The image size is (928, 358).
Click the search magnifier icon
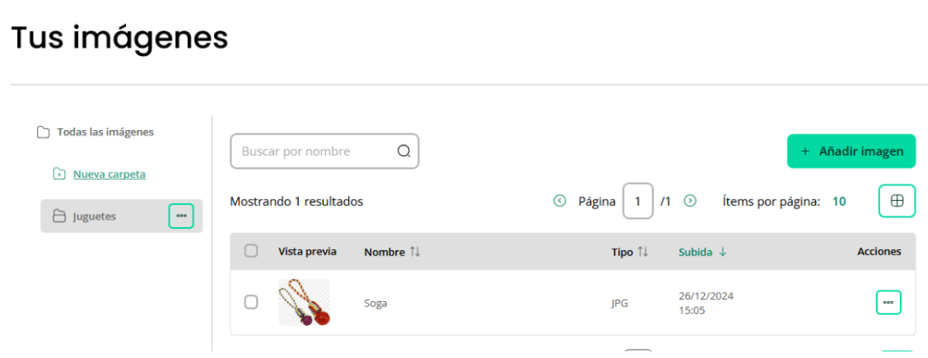pyautogui.click(x=403, y=151)
